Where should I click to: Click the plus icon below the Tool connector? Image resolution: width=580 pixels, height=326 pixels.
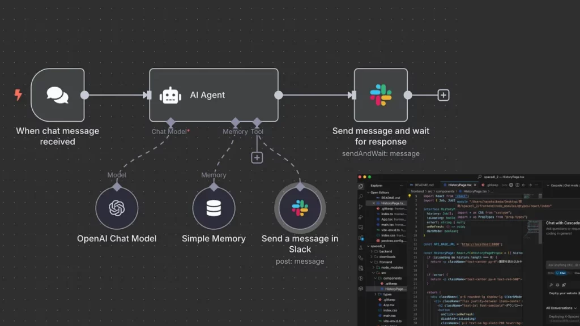click(x=257, y=157)
